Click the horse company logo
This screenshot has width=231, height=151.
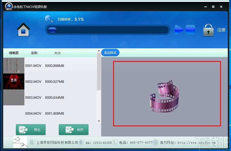(20, 142)
